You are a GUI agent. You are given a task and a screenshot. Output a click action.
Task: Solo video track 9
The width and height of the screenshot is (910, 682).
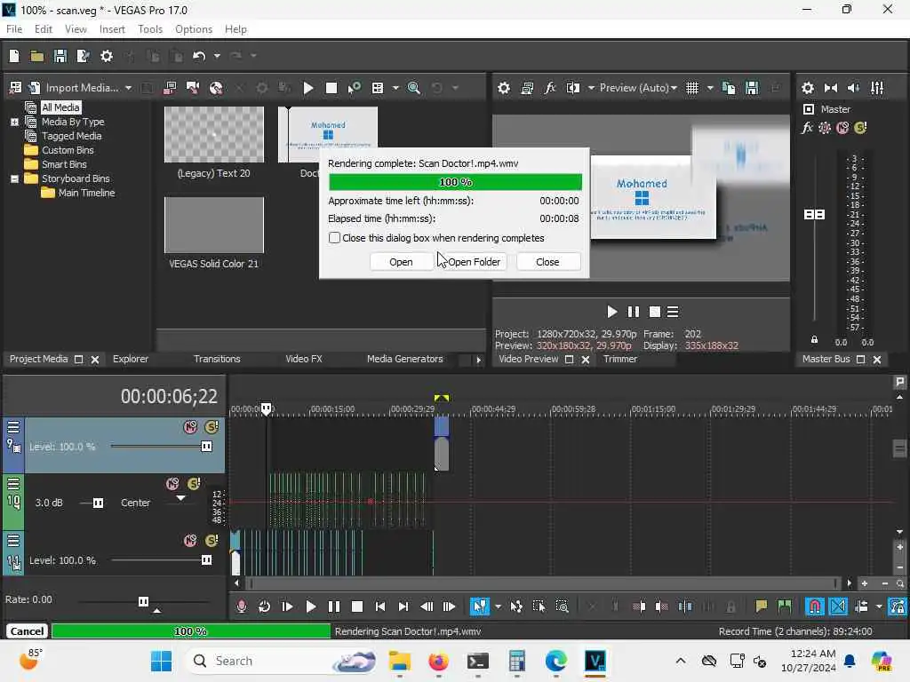click(212, 427)
